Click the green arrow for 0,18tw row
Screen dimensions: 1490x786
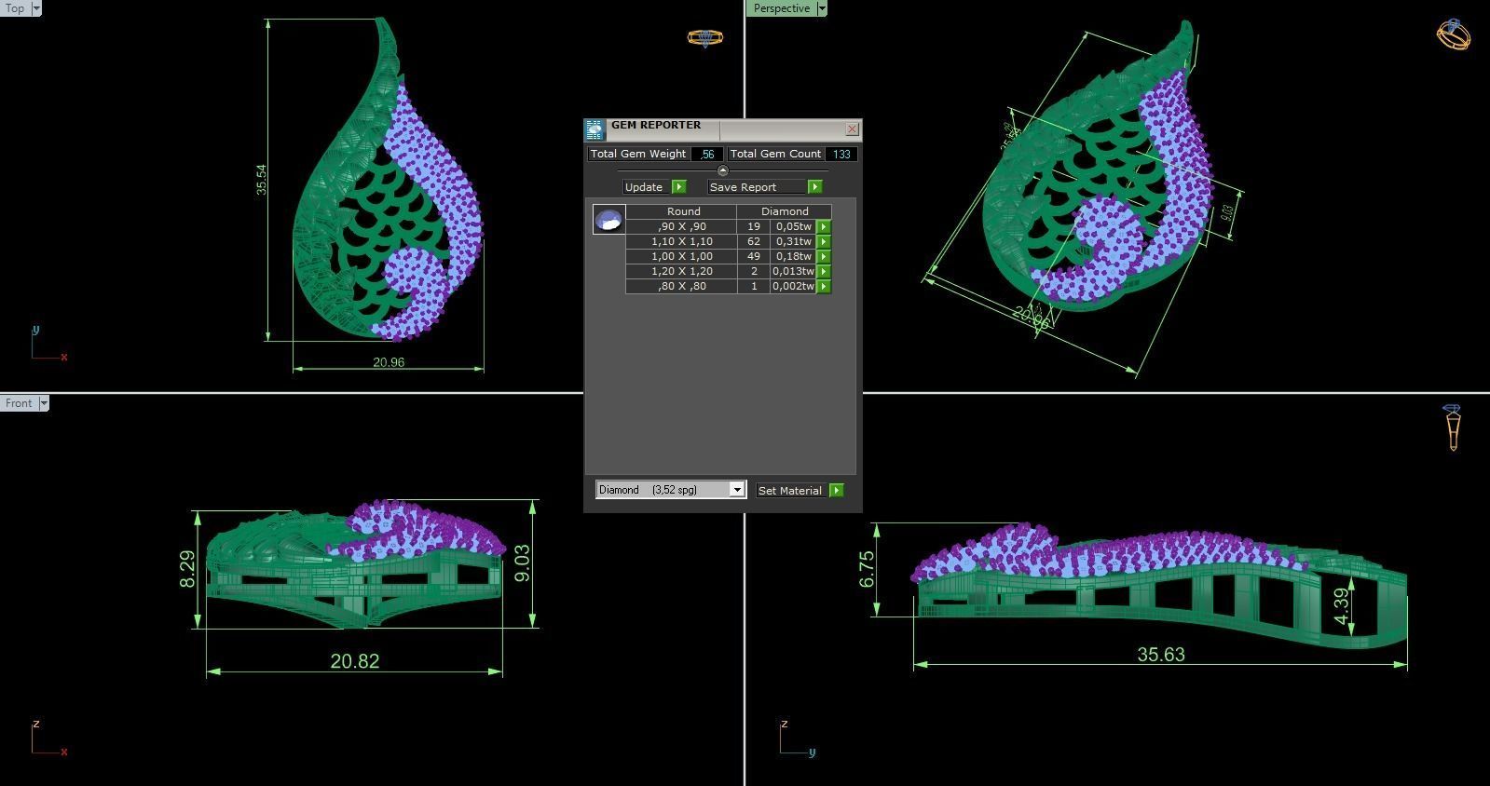[824, 256]
